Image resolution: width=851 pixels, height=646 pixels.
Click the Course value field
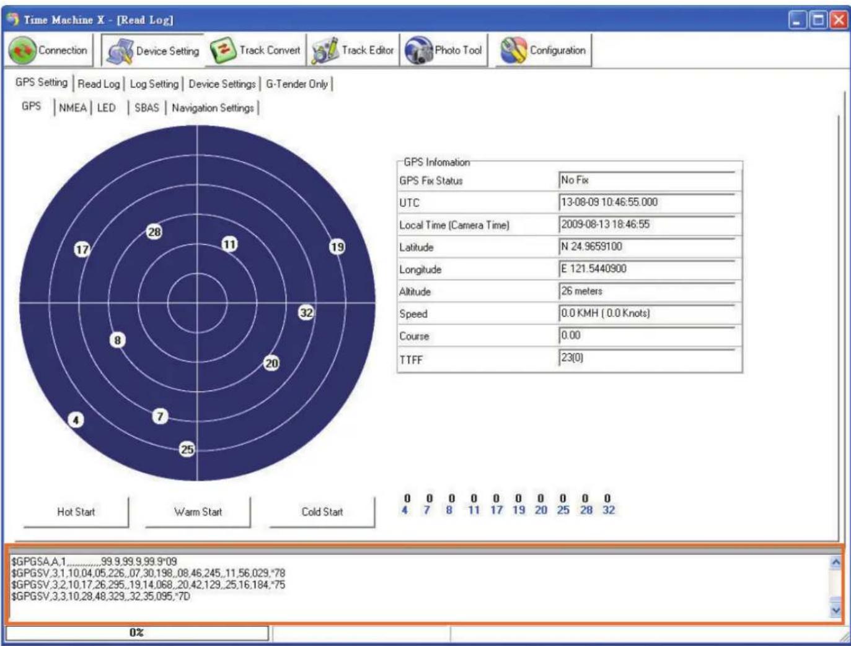[646, 336]
